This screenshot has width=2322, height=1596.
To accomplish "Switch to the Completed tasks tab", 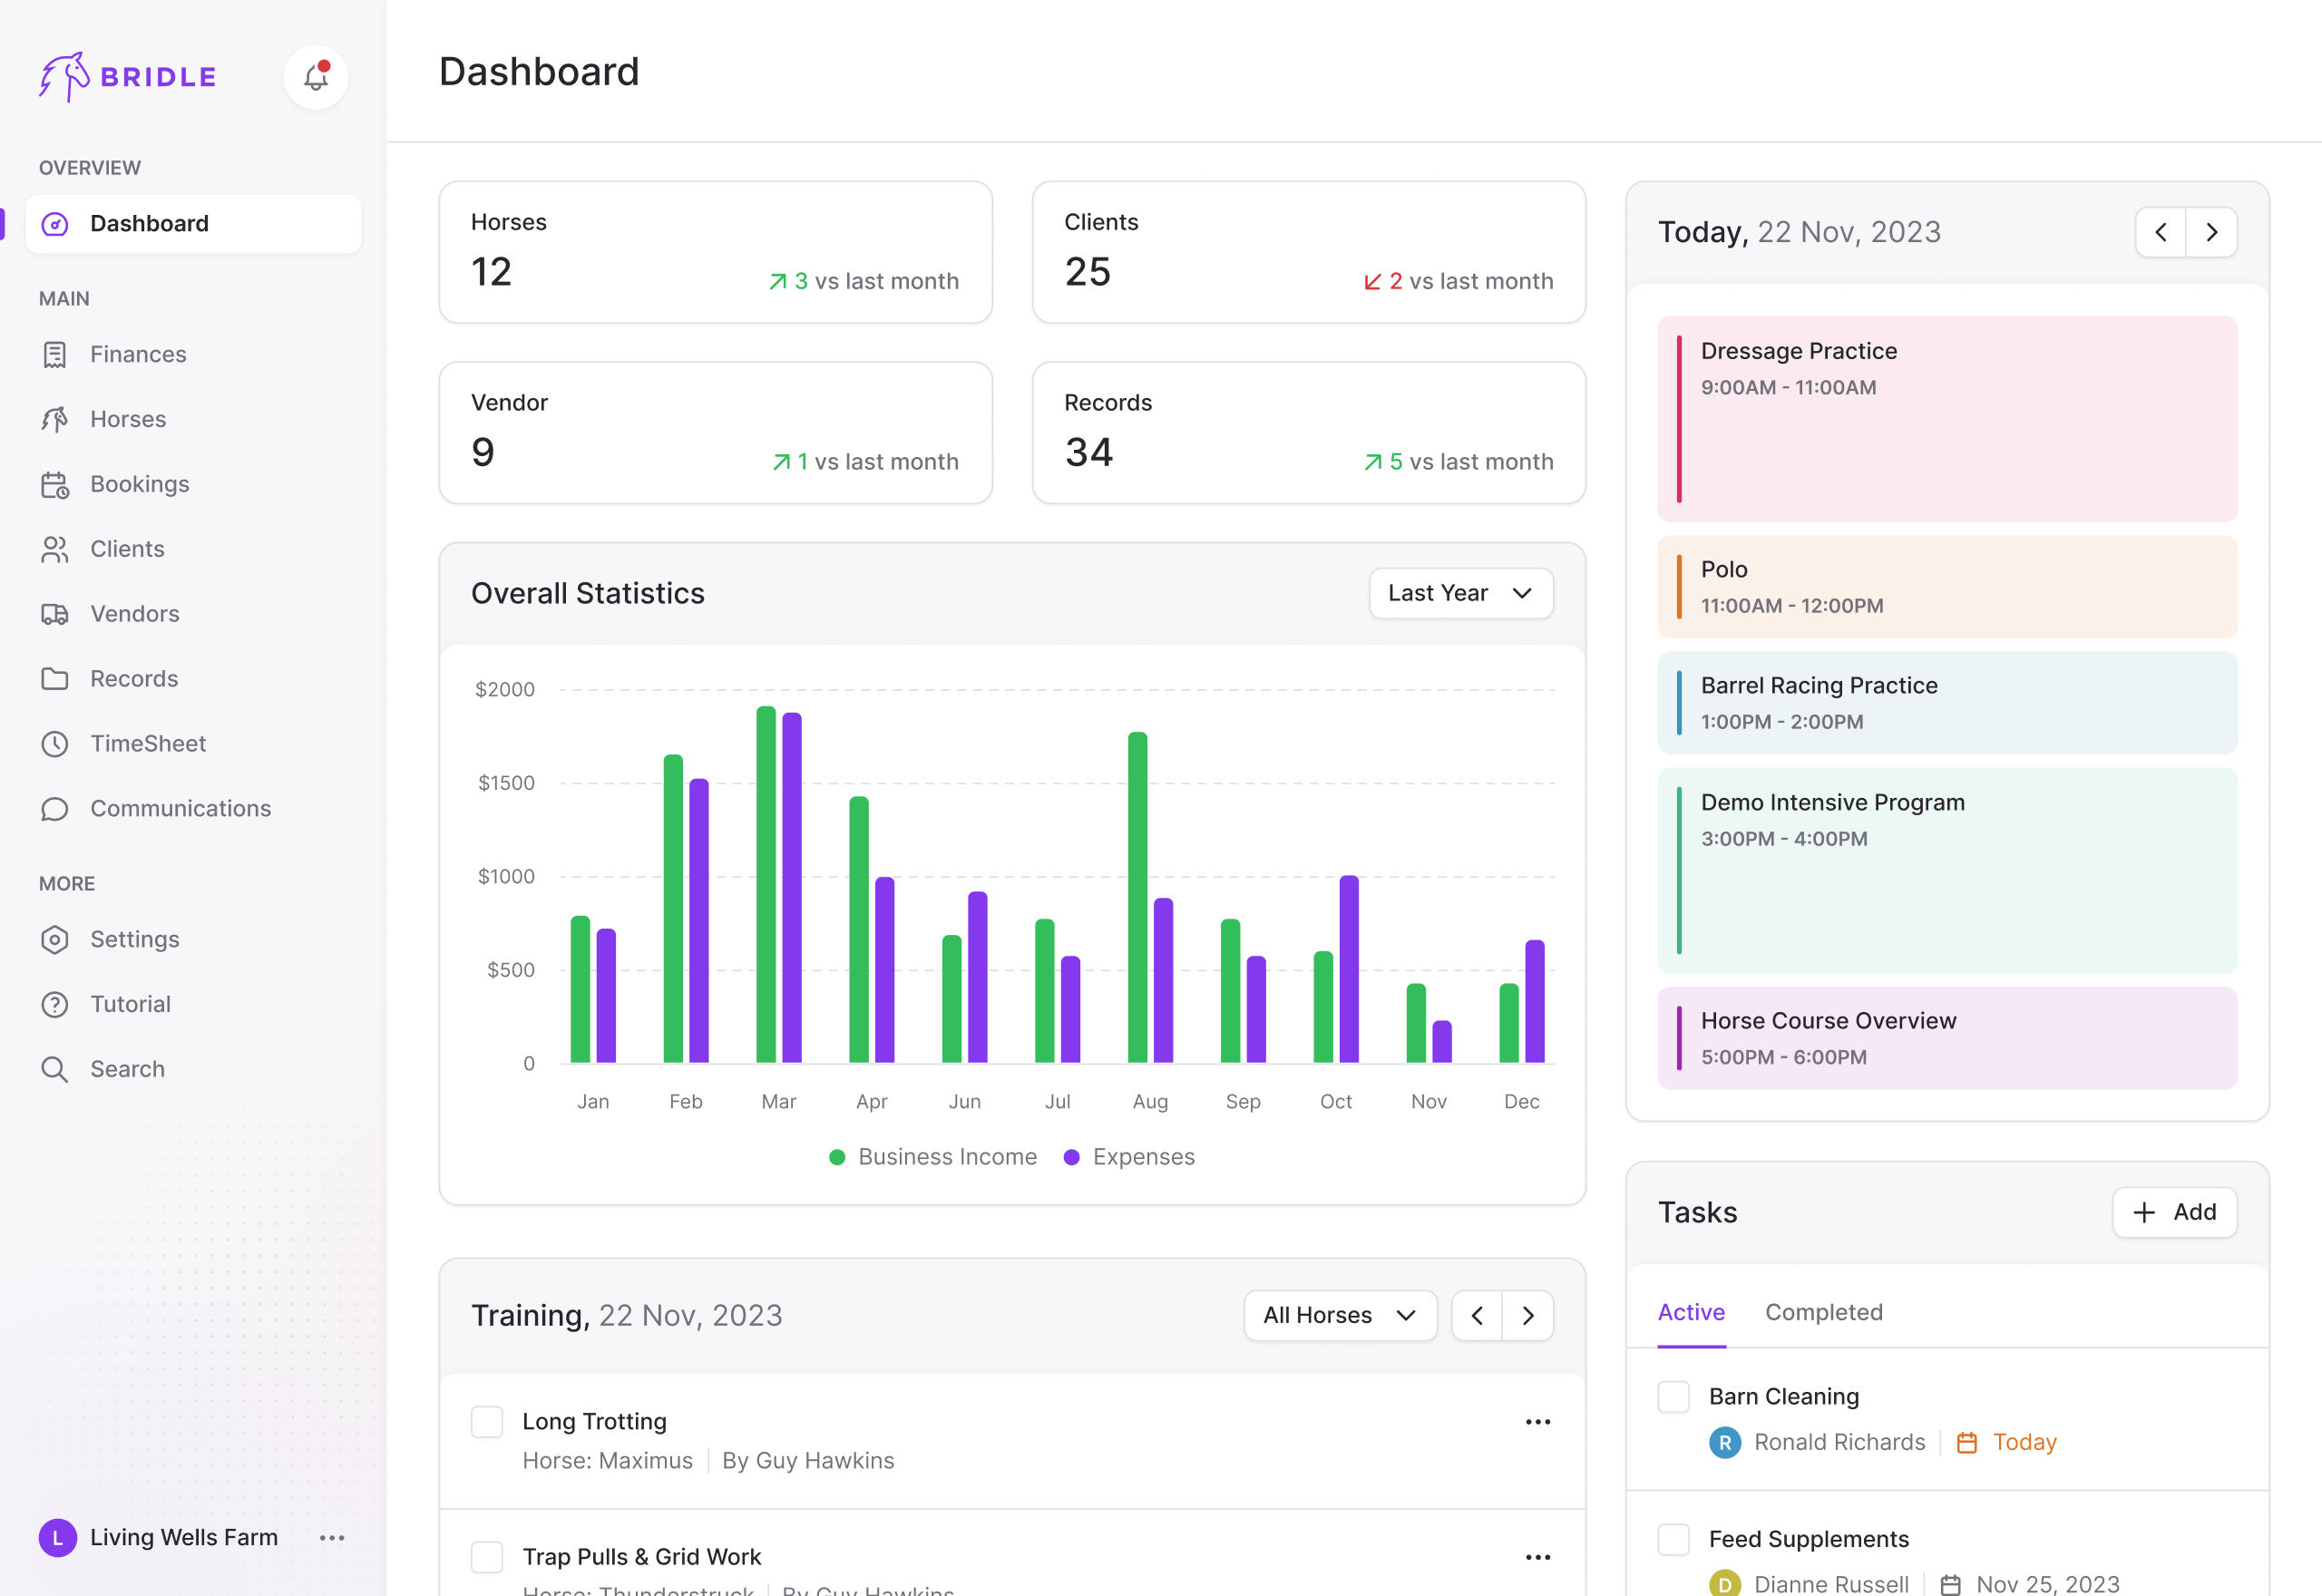I will [x=1823, y=1313].
